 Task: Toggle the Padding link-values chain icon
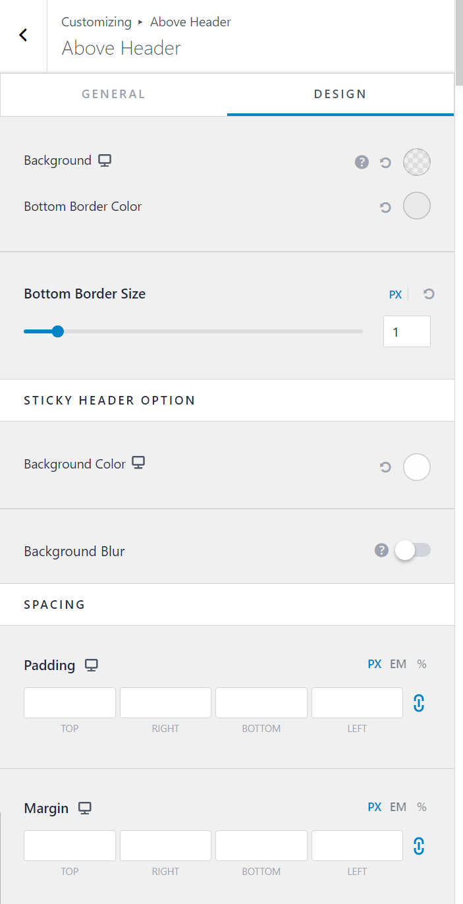click(419, 703)
